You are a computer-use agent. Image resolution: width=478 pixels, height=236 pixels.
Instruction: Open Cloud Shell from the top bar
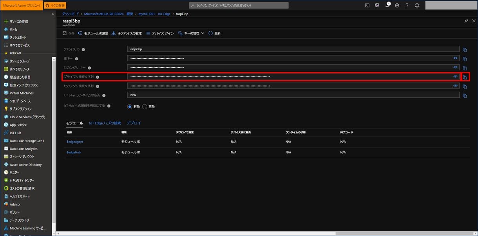[367, 5]
